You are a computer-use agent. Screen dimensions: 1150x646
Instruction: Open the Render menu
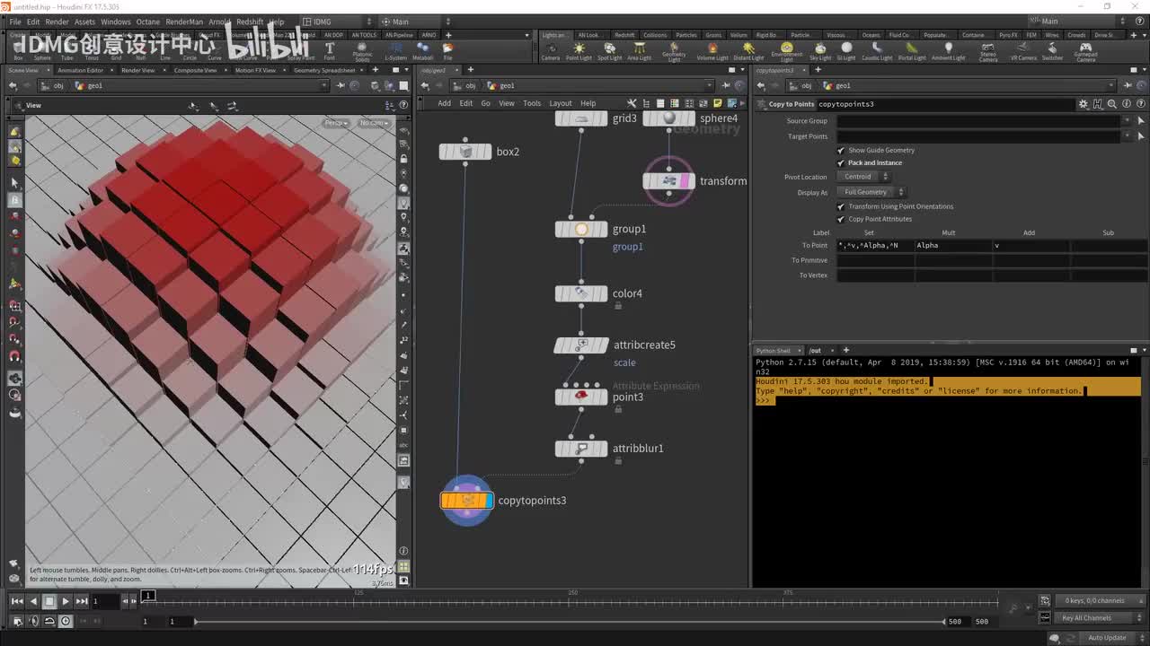pyautogui.click(x=57, y=22)
